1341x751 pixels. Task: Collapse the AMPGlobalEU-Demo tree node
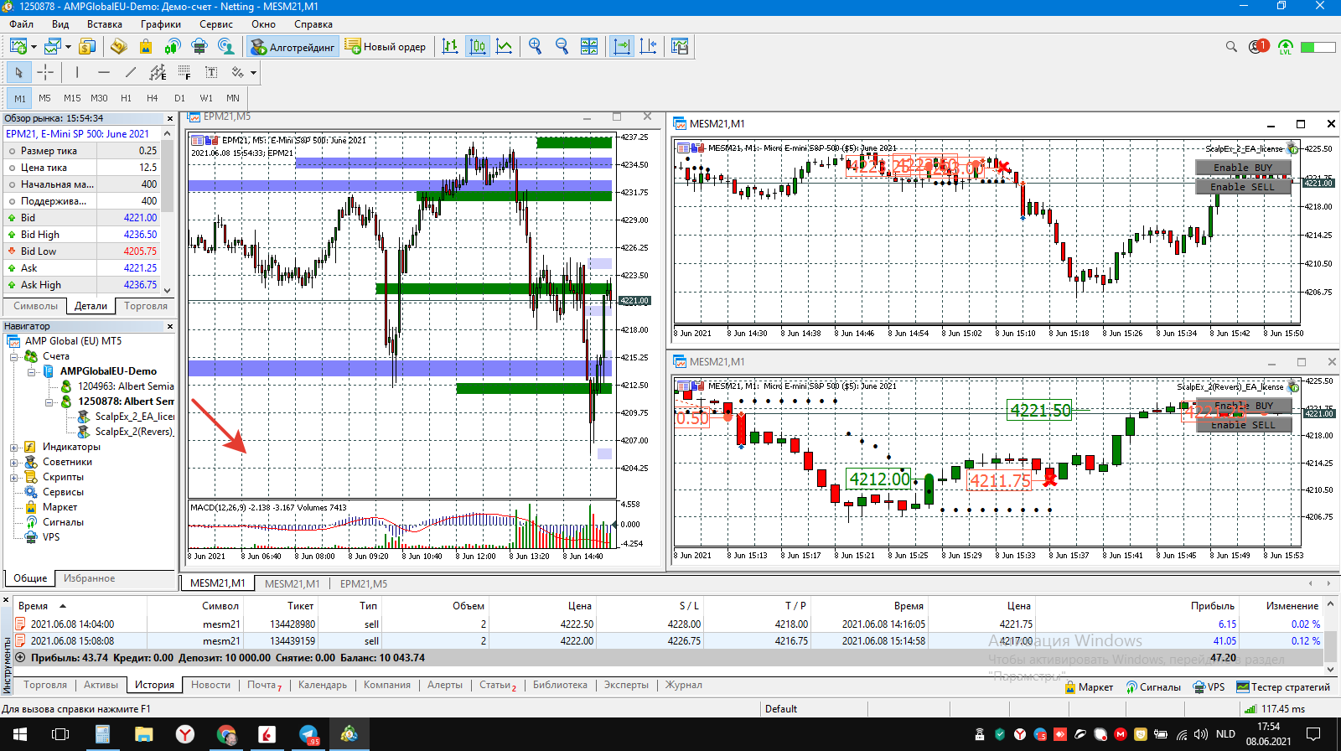[31, 371]
